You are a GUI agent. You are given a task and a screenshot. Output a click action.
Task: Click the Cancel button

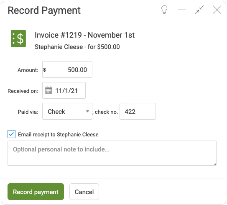click(x=84, y=192)
